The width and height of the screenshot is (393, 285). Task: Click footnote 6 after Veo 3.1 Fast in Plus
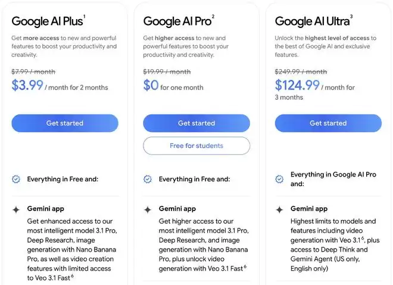click(x=73, y=275)
